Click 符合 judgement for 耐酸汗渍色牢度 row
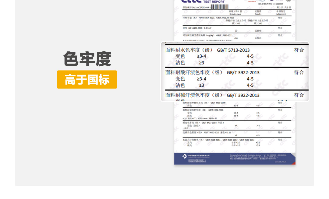Viewport: 329px width, 199px height. point(299,72)
